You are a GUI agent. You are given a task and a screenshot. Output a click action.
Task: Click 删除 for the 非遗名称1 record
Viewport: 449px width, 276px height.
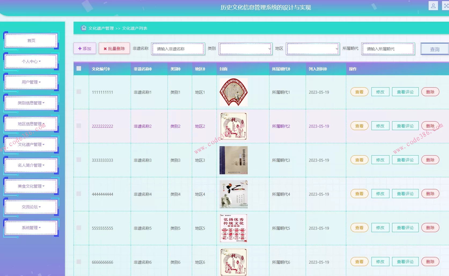[430, 92]
